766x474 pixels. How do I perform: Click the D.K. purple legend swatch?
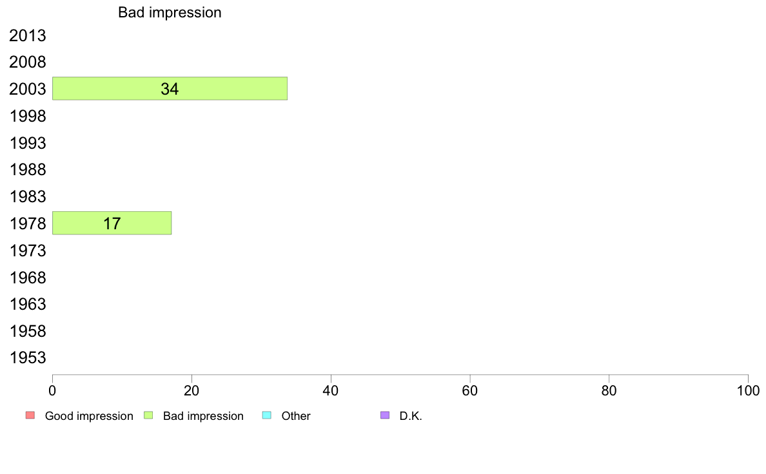385,415
